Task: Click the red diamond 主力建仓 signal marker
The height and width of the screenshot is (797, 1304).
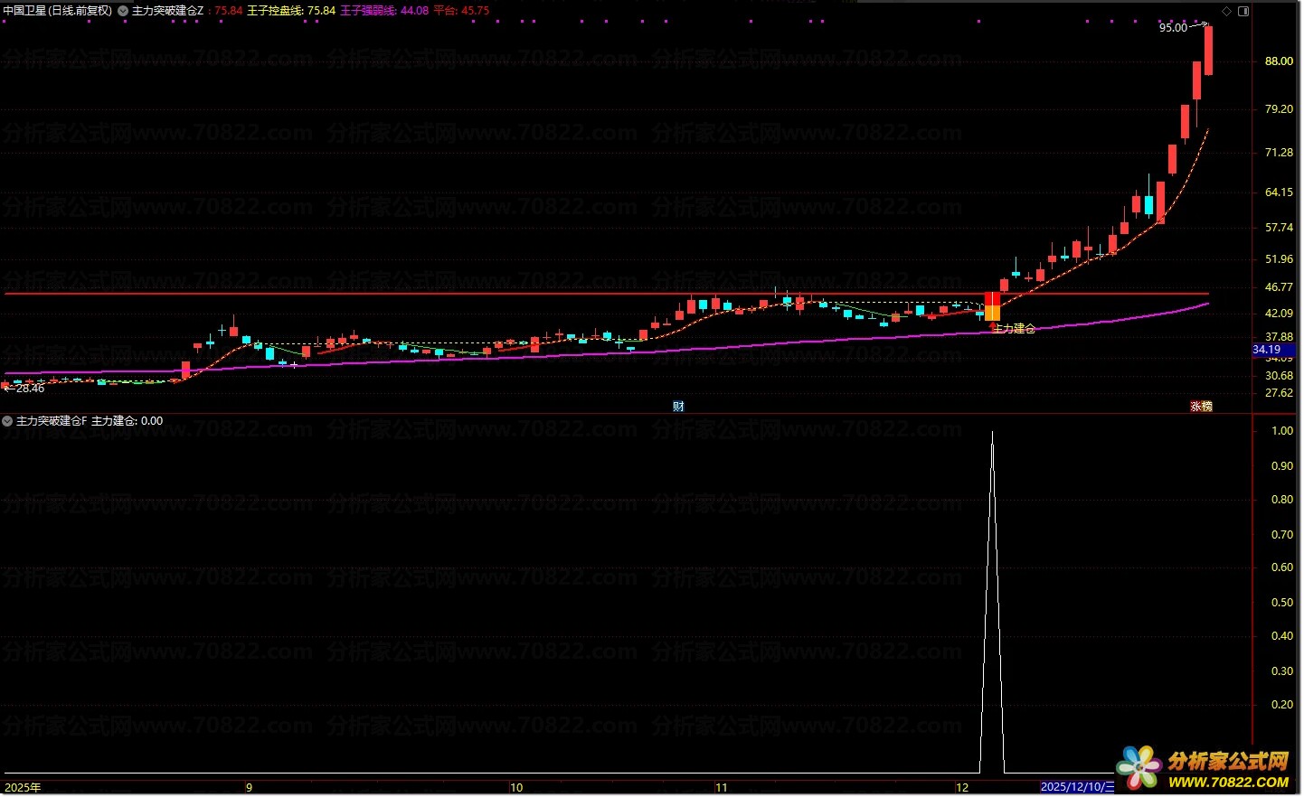Action: 993,326
